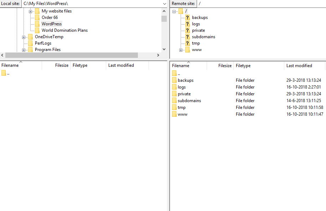Viewport: 326px width, 211px height.
Task: Sort remote files by Last modified column
Action: pos(305,66)
